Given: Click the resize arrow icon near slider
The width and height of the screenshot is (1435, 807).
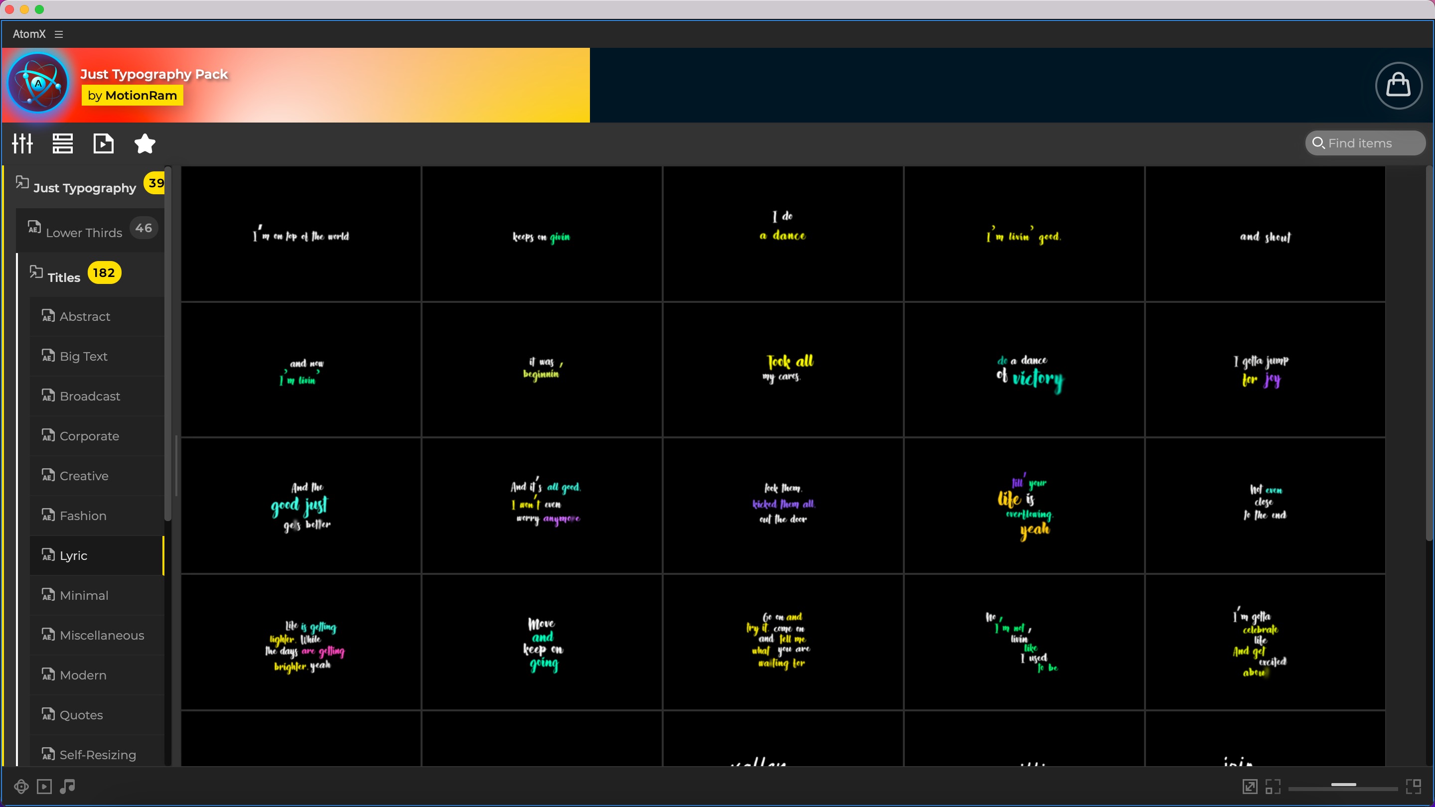Looking at the screenshot, I should click(x=1250, y=787).
